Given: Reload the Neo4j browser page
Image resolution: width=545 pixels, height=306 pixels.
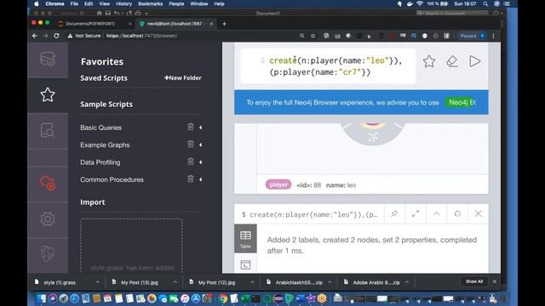Looking at the screenshot, I should [56, 36].
